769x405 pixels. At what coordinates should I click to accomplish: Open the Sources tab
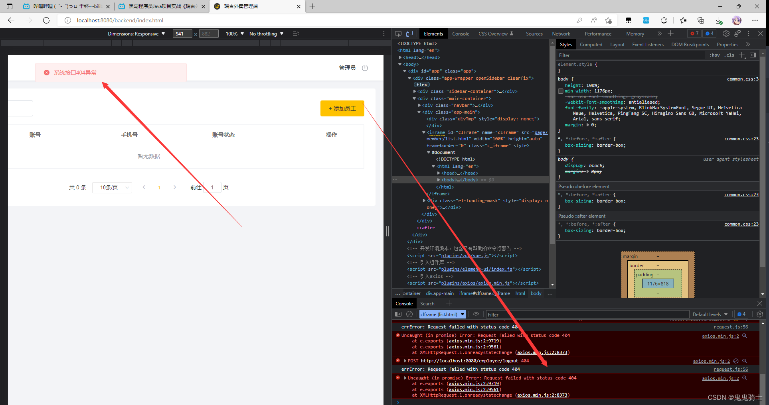click(534, 34)
